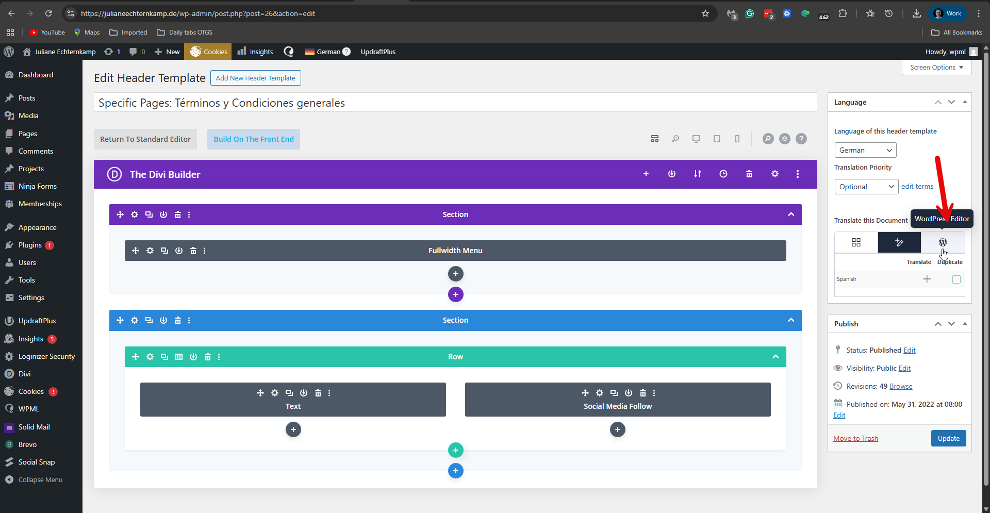Open settings gear on Fullwidth Menu module

tap(150, 251)
